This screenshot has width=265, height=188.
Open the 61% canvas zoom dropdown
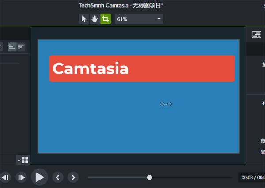(x=139, y=19)
